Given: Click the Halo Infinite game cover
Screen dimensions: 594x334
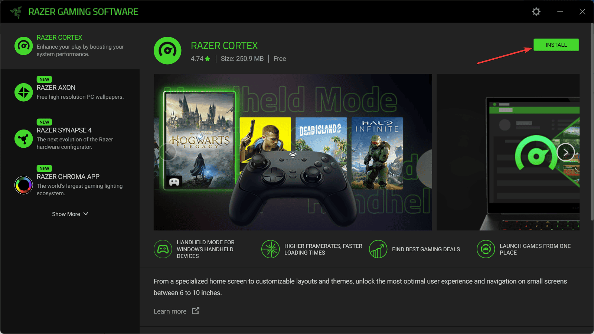Looking at the screenshot, I should click(377, 153).
